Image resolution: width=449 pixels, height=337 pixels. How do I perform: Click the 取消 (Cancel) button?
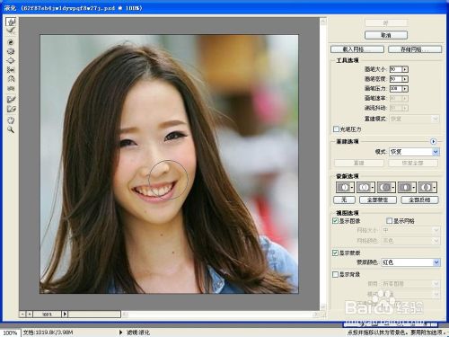[x=386, y=35]
